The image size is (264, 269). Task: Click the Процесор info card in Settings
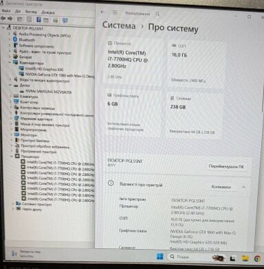tap(133, 61)
